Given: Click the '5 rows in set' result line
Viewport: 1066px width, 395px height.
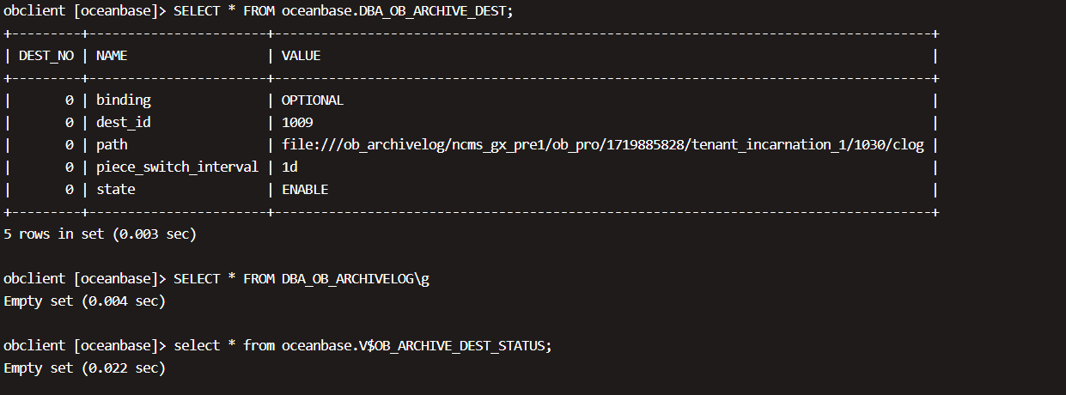Looking at the screenshot, I should (x=101, y=234).
